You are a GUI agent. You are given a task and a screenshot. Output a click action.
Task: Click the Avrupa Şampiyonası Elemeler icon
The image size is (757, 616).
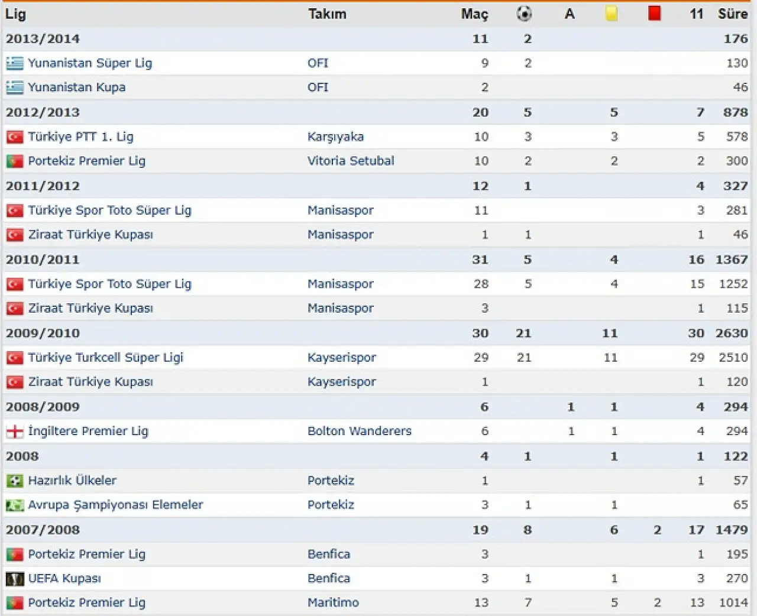(15, 505)
